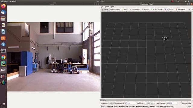Click the volume icon in the system tray
Screen dimensions: 193x108
186,1
